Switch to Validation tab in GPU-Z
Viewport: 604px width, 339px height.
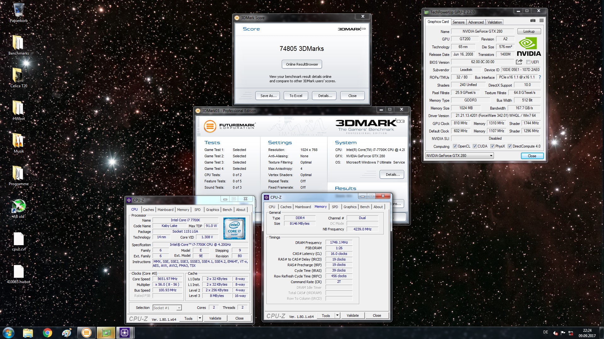pyautogui.click(x=495, y=22)
